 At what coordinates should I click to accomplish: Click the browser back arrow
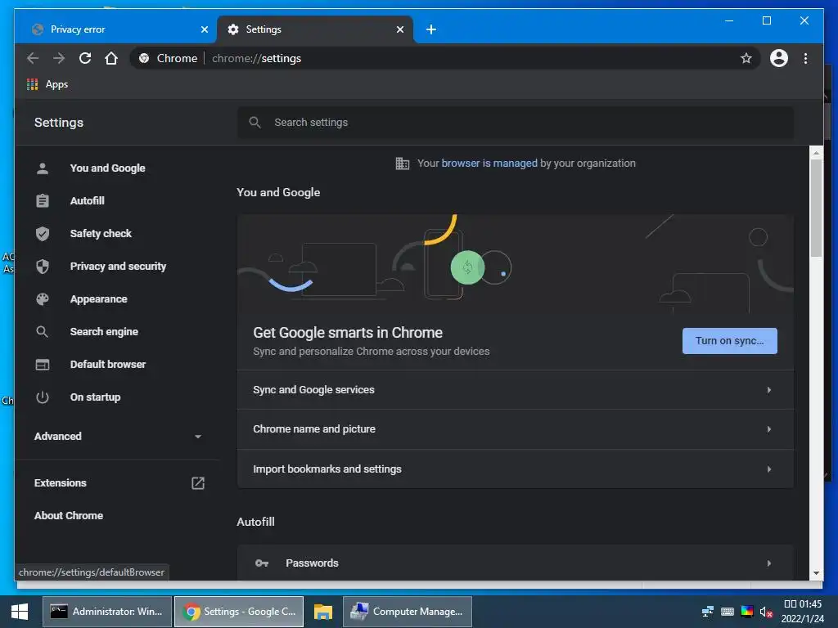click(33, 58)
